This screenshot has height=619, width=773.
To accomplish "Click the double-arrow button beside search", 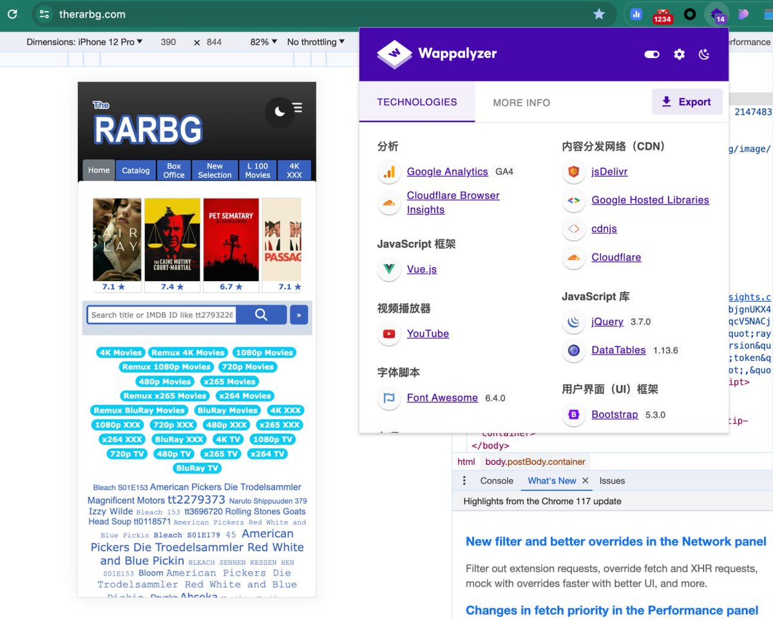I will tap(299, 315).
